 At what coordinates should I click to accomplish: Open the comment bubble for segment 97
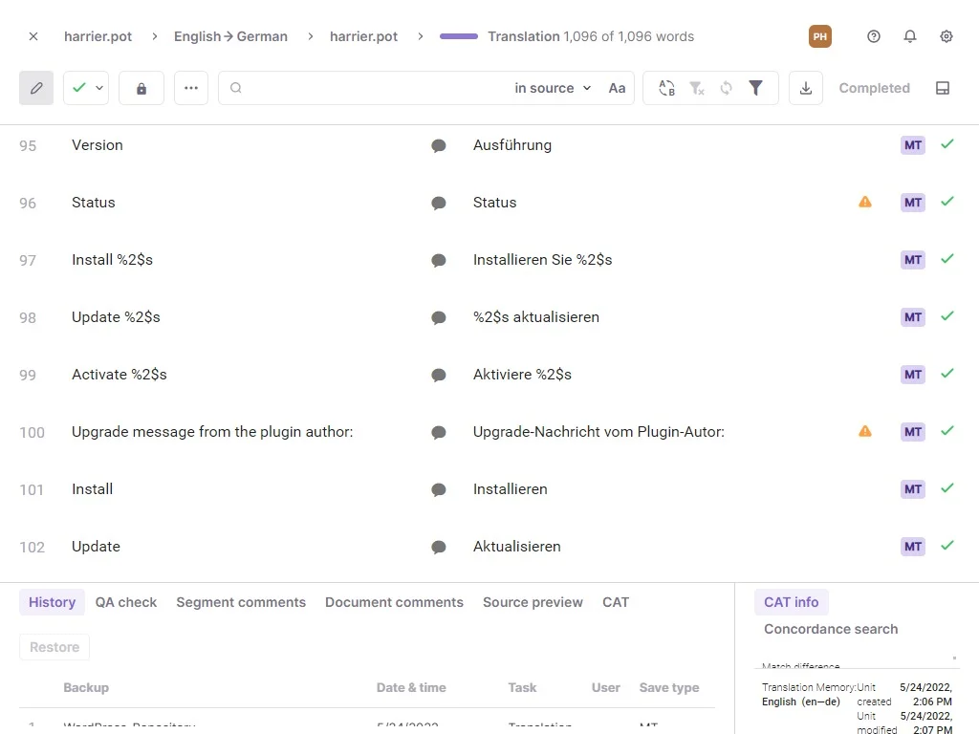[439, 261]
